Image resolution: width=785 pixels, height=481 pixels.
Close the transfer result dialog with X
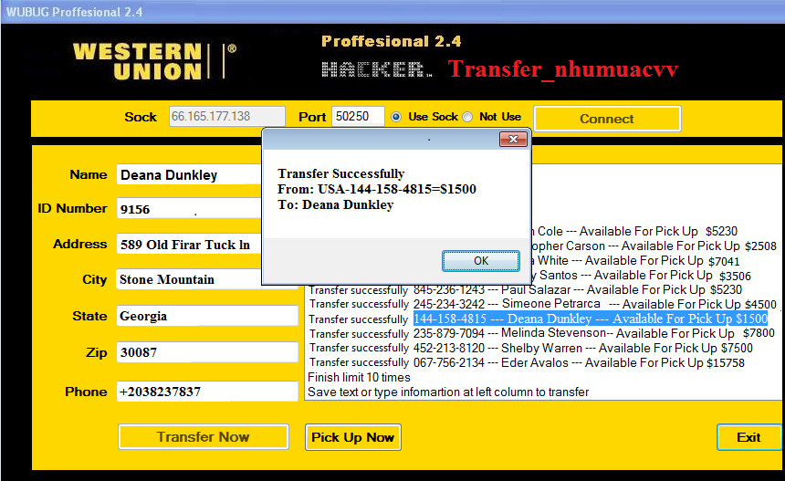(513, 139)
